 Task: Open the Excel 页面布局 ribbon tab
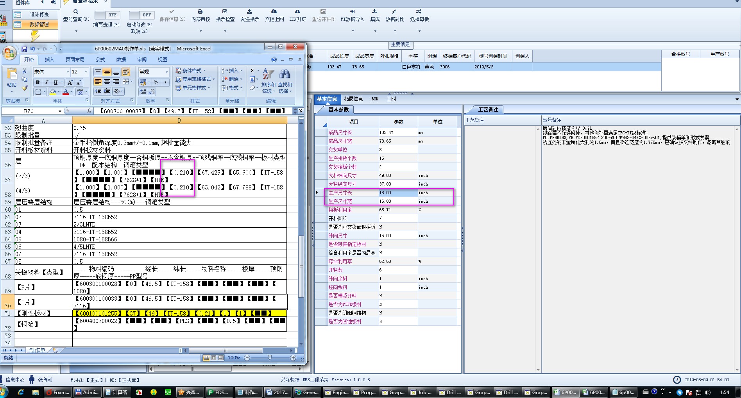pyautogui.click(x=75, y=60)
